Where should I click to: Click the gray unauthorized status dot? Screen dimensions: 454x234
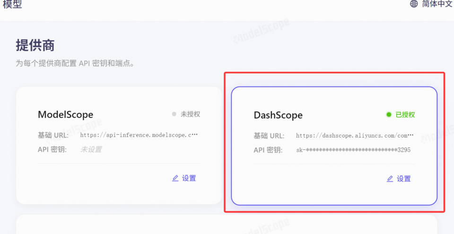pos(174,114)
